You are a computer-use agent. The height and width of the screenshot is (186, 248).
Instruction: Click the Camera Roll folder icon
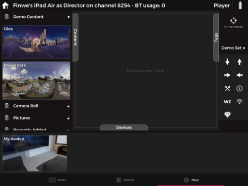(x=7, y=106)
